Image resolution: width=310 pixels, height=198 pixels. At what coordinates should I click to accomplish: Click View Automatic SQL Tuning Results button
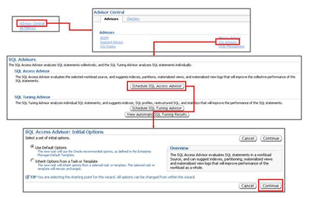(157, 115)
